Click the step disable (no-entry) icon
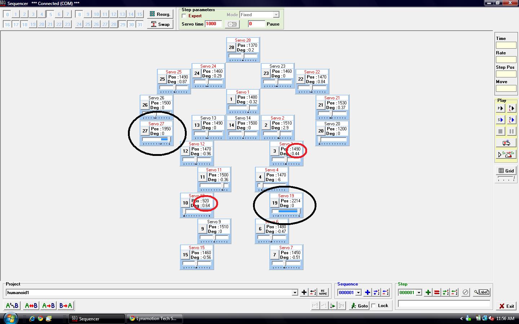This screenshot has height=324, width=519. click(x=465, y=292)
